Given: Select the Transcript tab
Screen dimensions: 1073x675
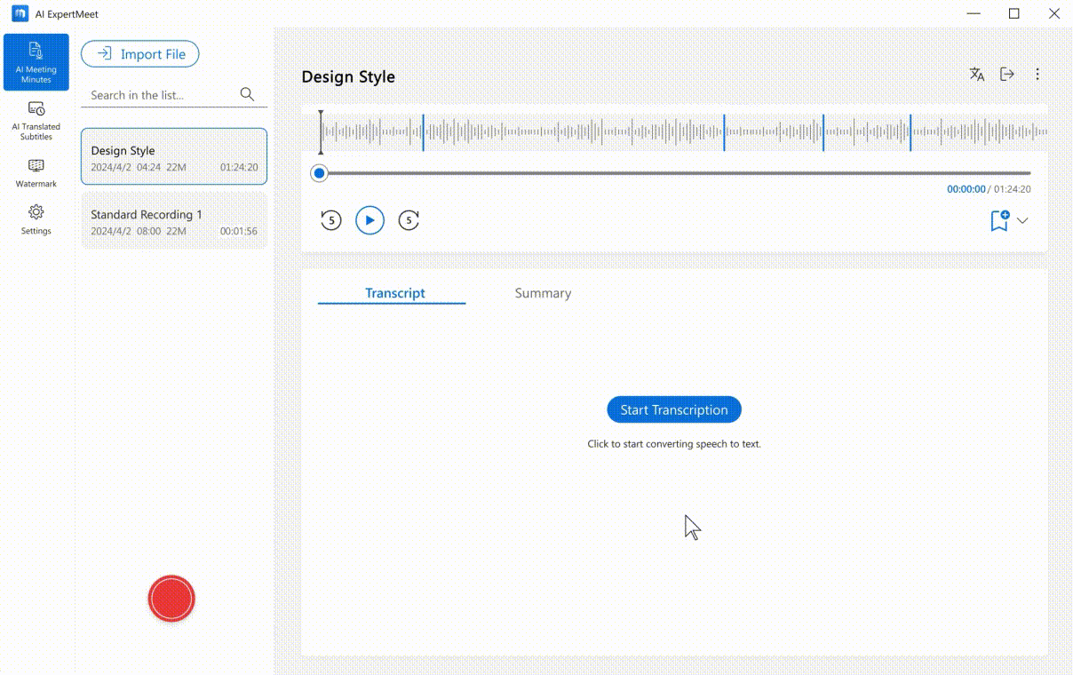Looking at the screenshot, I should tap(394, 293).
